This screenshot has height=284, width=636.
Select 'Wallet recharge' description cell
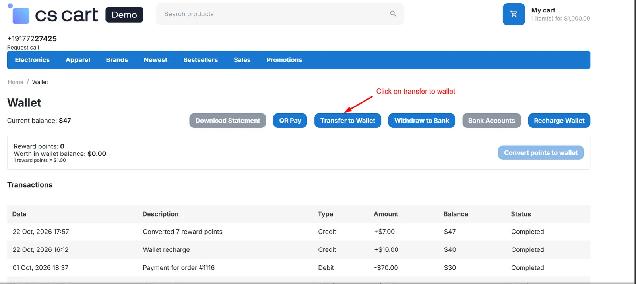[167, 250]
